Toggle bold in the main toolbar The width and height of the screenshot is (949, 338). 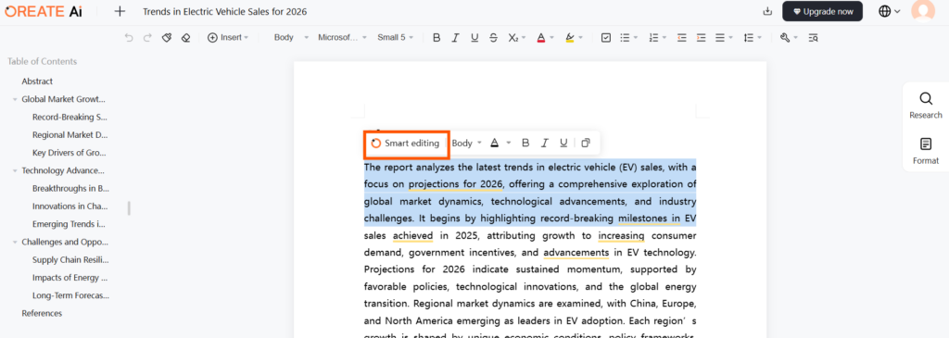437,37
